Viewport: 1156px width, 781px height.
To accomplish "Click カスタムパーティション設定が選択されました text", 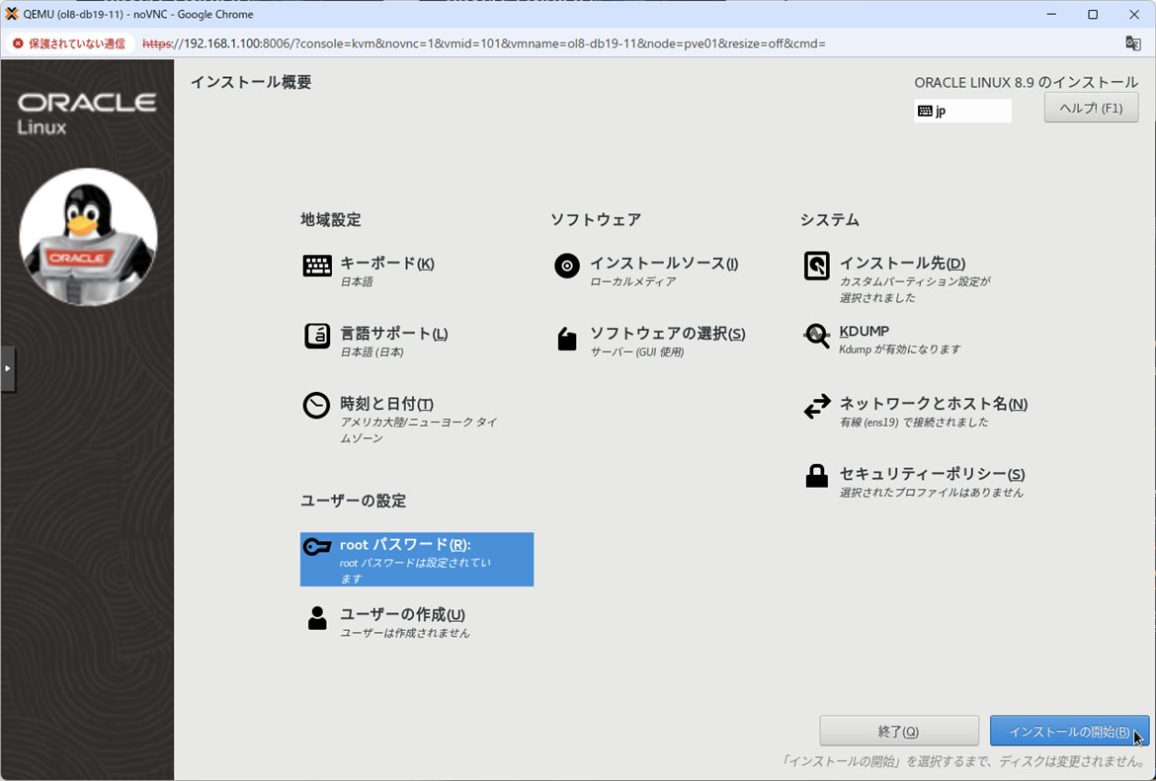I will 915,289.
